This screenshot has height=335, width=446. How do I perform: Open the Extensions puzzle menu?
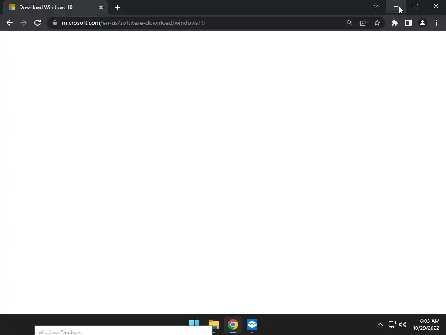click(x=395, y=23)
